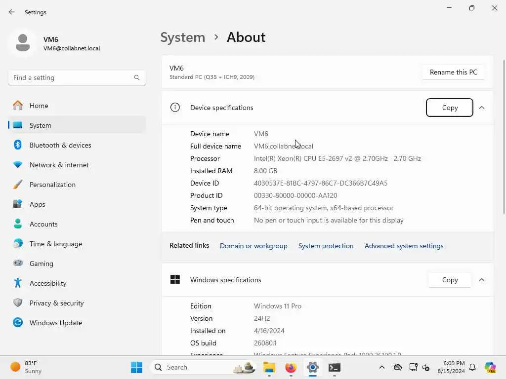506x379 pixels.
Task: Select the Device ID value text
Action: coord(320,183)
